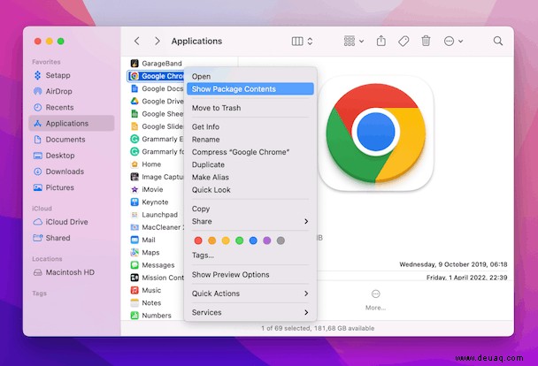Choose Show Preview Options

[250, 275]
